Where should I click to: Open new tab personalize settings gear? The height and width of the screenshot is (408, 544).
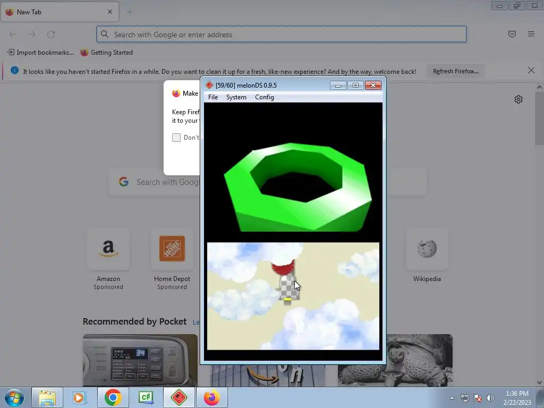coord(518,99)
